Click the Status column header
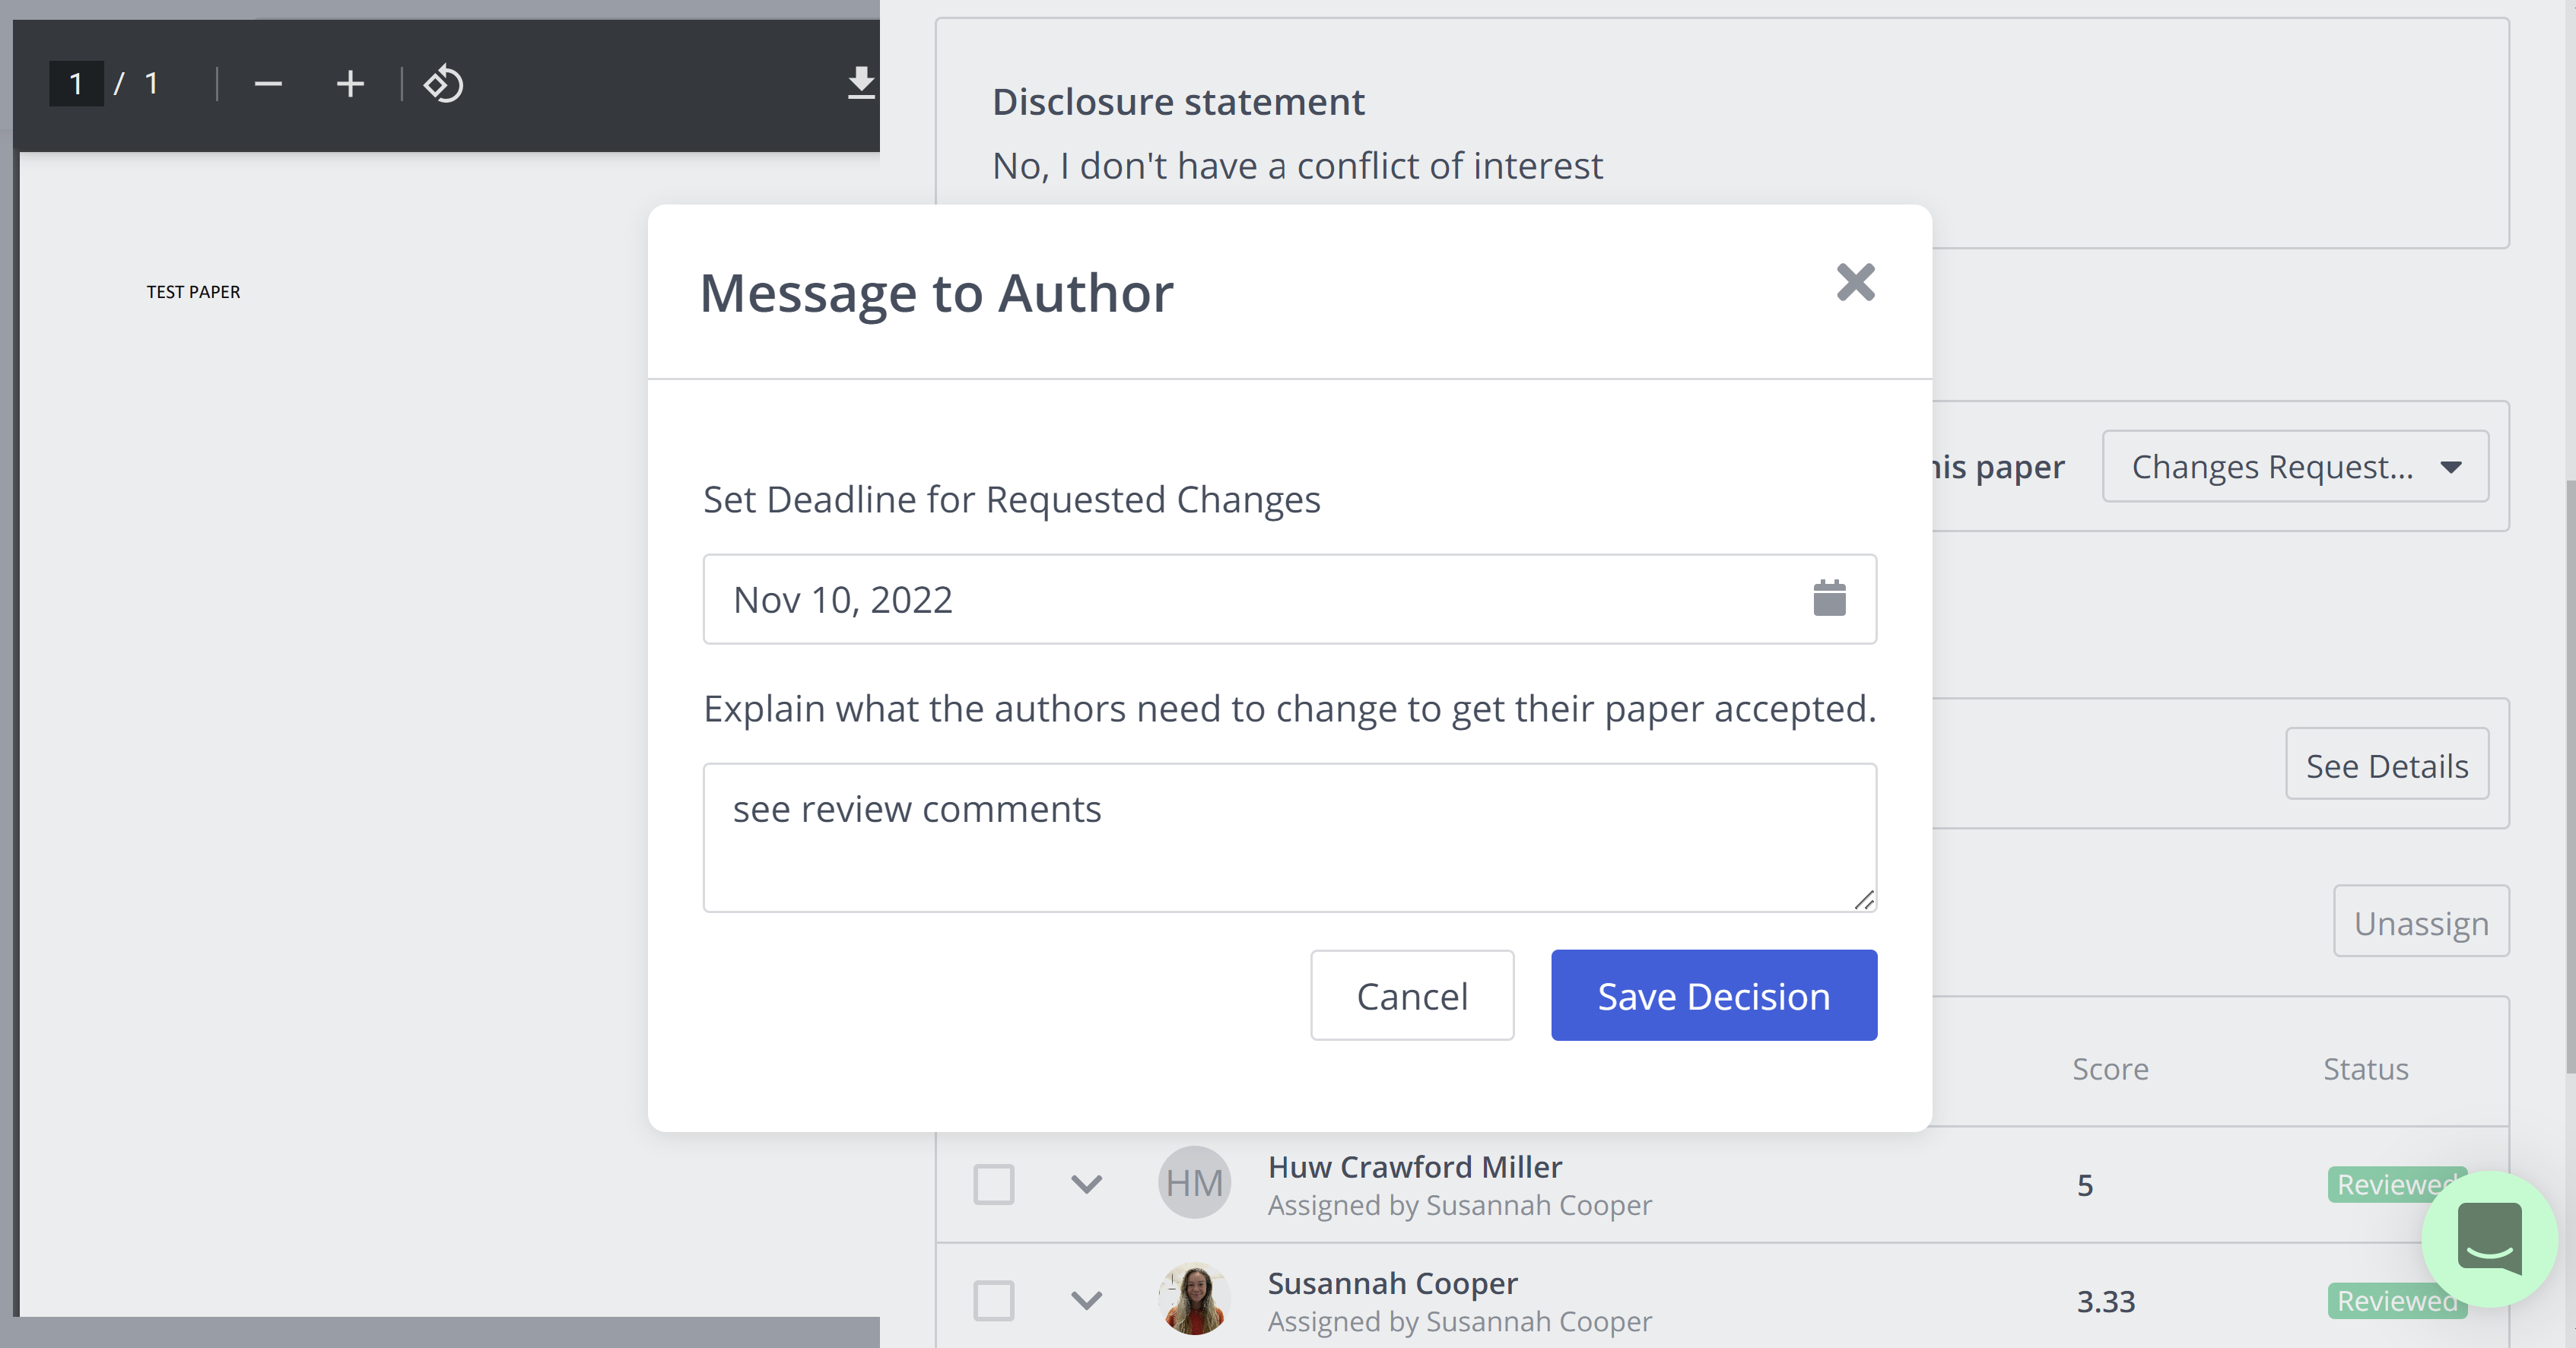The image size is (2576, 1348). 2365,1069
